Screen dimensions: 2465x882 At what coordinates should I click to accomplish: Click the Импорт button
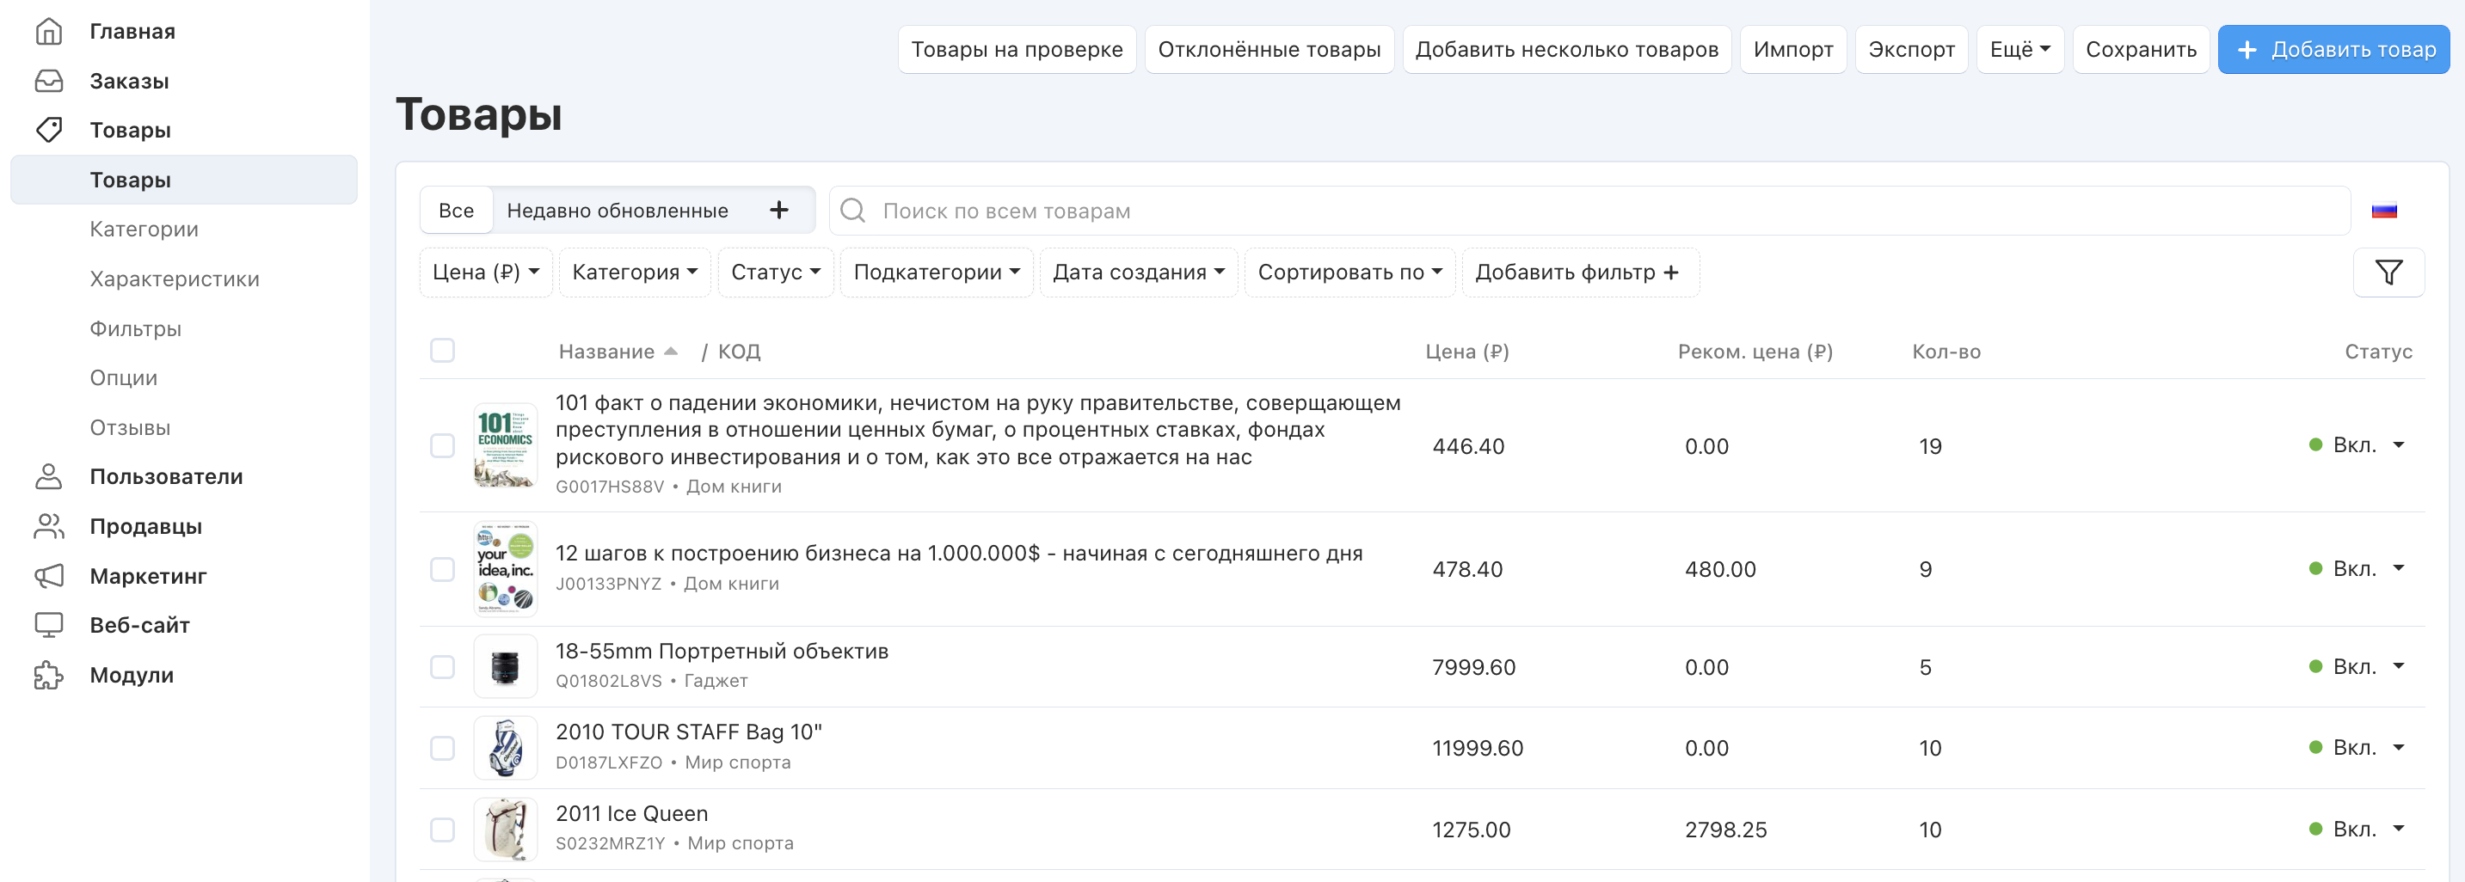point(1792,50)
